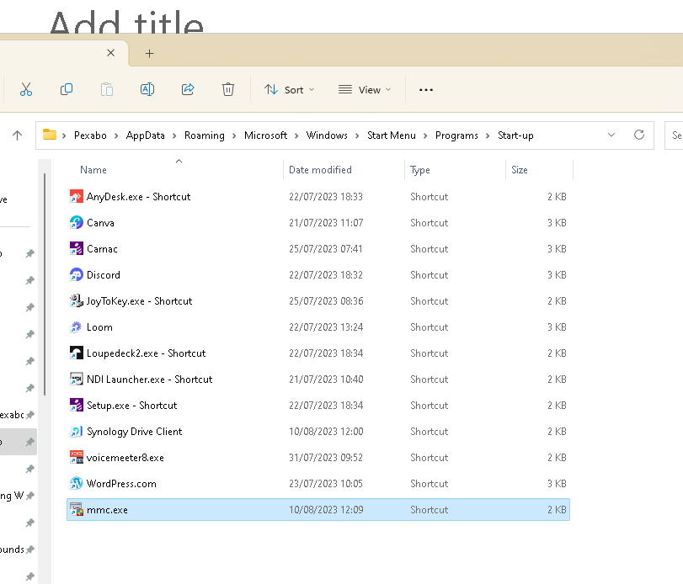Close the current File Explorer tab
The height and width of the screenshot is (584, 683).
coord(110,53)
